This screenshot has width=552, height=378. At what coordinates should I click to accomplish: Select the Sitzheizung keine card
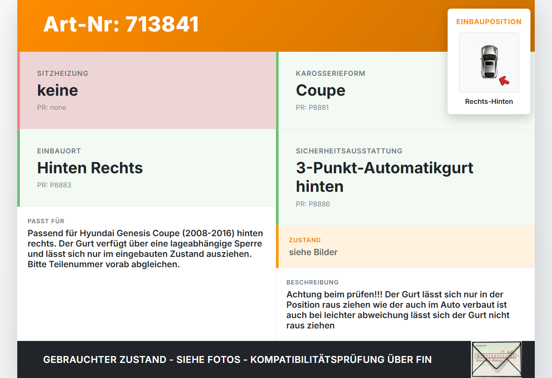tap(147, 91)
